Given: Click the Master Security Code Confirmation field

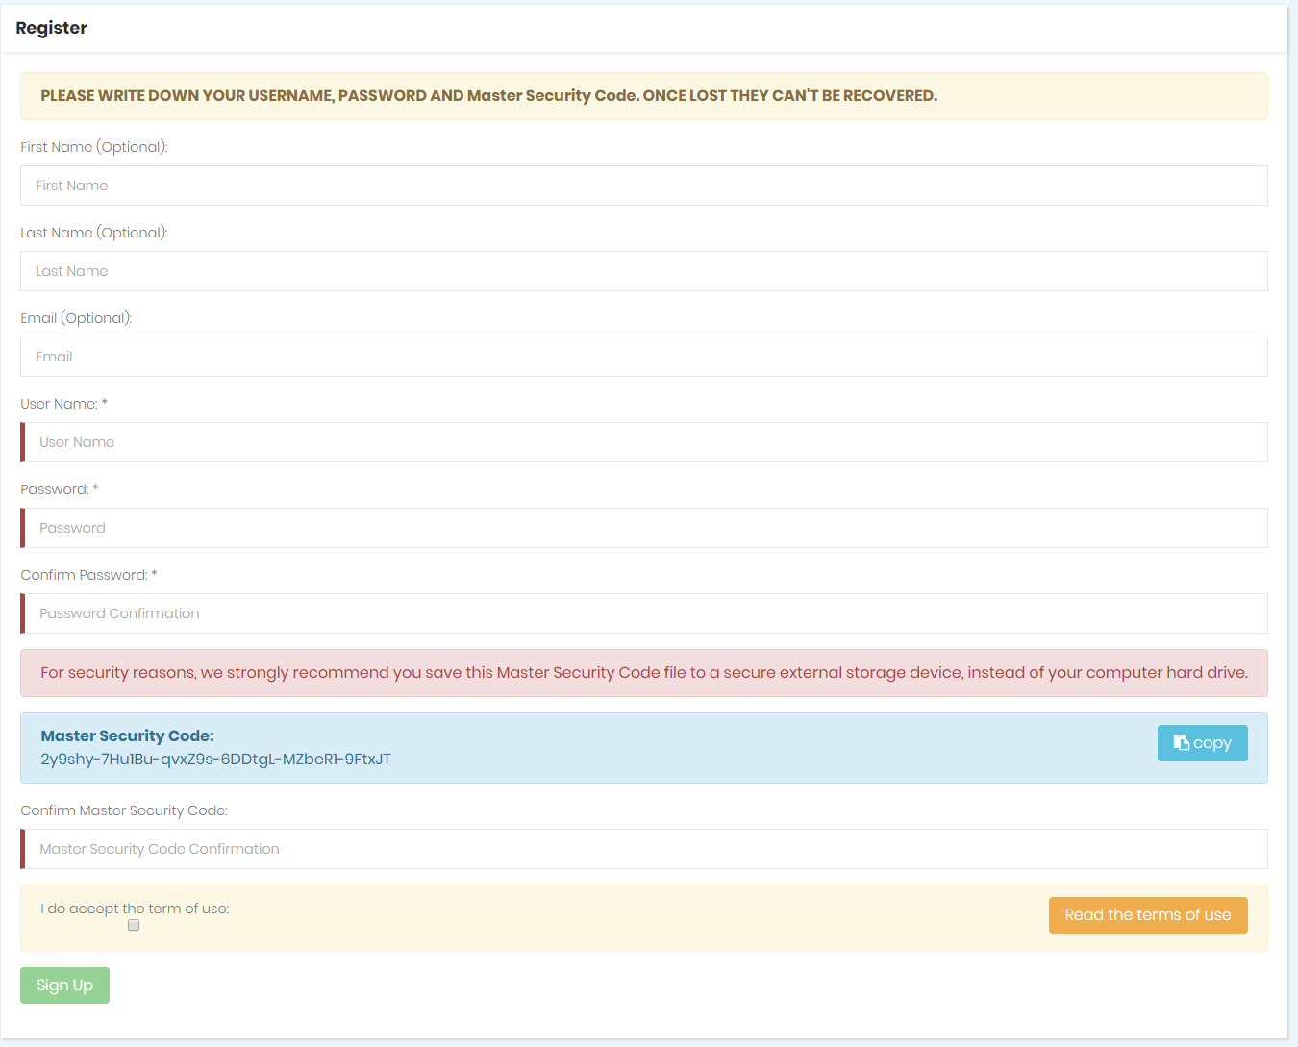Looking at the screenshot, I should (x=643, y=849).
